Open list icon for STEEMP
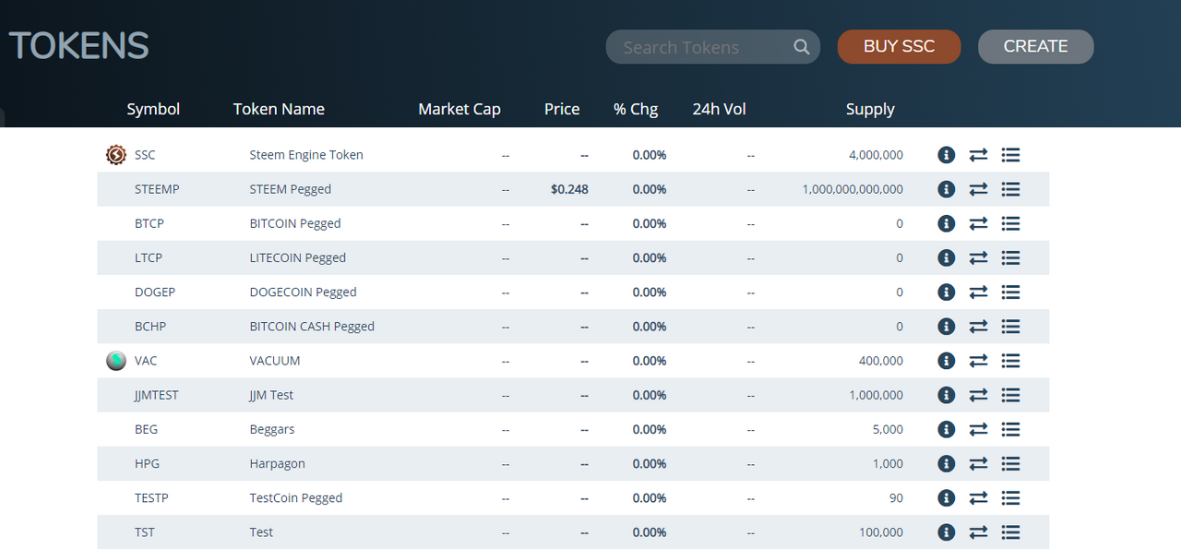The height and width of the screenshot is (549, 1181). pos(1010,189)
